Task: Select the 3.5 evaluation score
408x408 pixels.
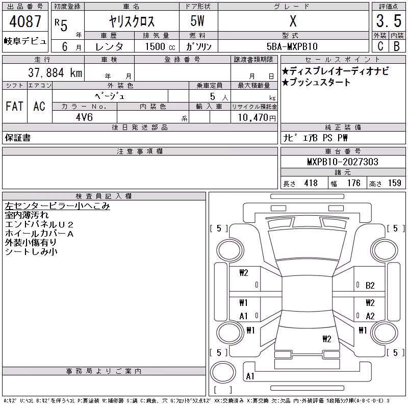Action: pos(389,21)
